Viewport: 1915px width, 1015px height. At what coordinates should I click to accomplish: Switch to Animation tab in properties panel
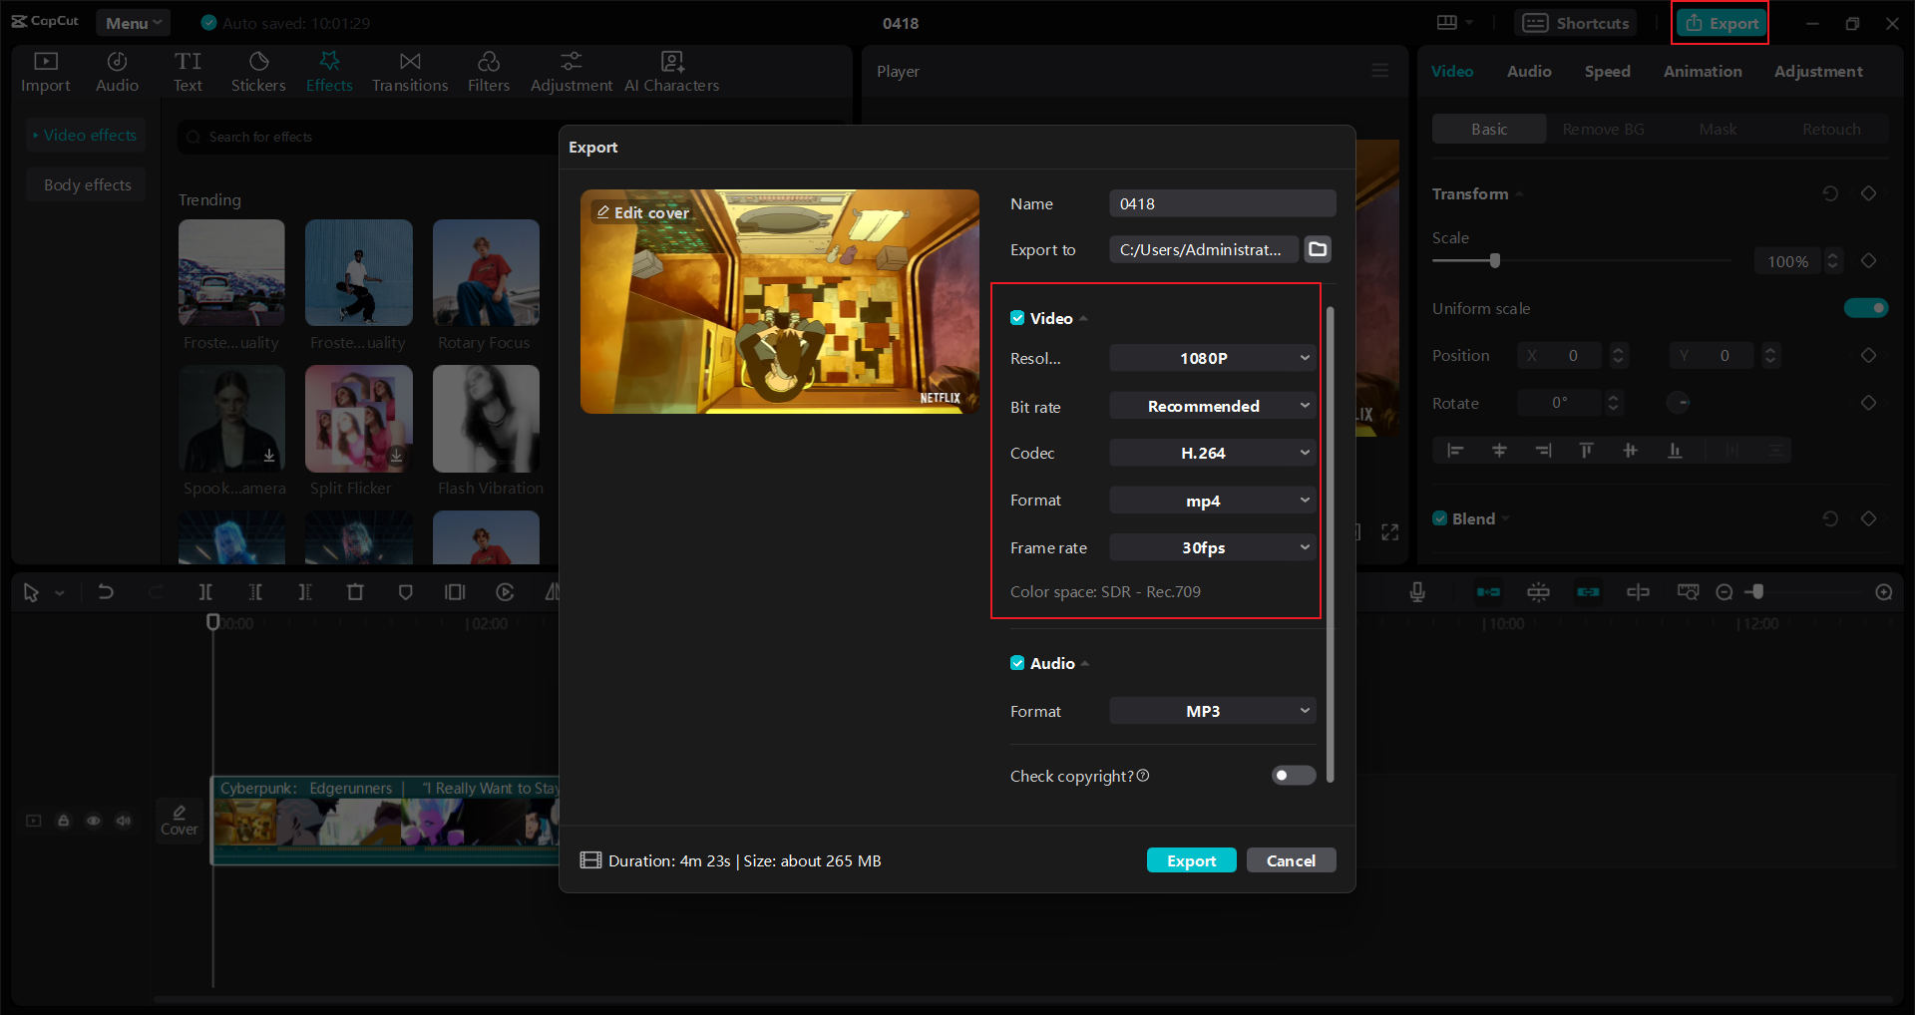(x=1703, y=72)
